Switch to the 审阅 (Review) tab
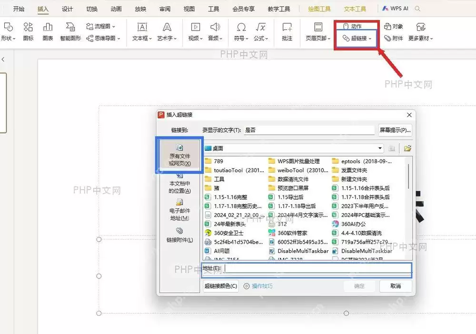Viewport: 476px width, 334px height. point(165,9)
